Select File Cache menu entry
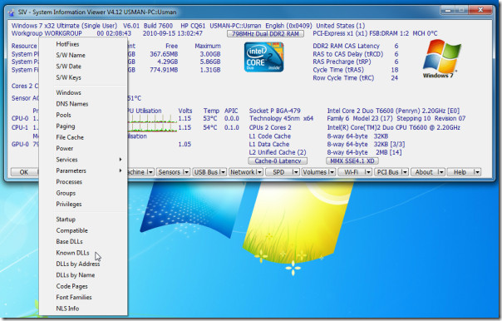Image resolution: width=502 pixels, height=321 pixels. [x=83, y=137]
